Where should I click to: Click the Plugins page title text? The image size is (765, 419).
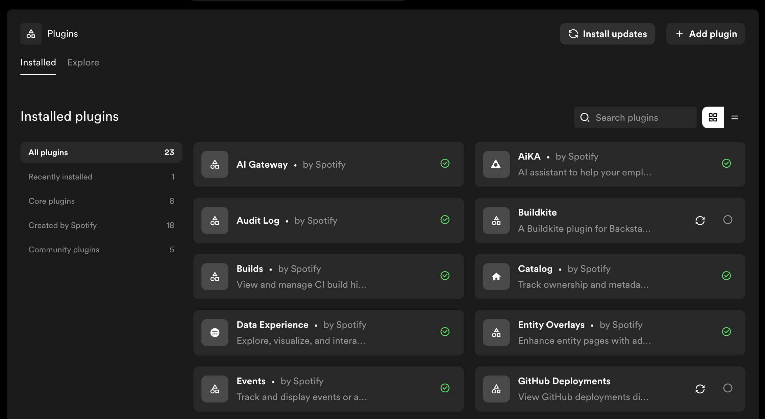(63, 34)
